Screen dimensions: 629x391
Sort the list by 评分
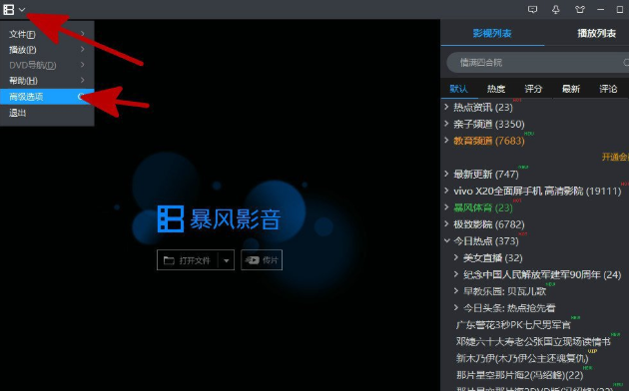coord(533,89)
